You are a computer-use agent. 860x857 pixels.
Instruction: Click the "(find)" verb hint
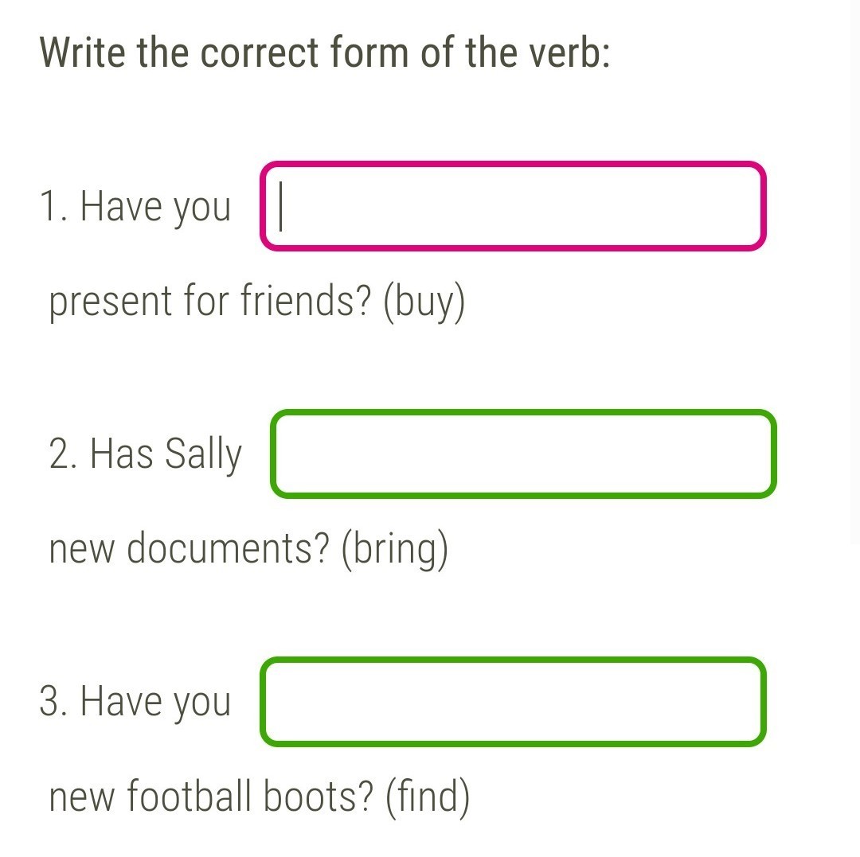click(x=428, y=797)
